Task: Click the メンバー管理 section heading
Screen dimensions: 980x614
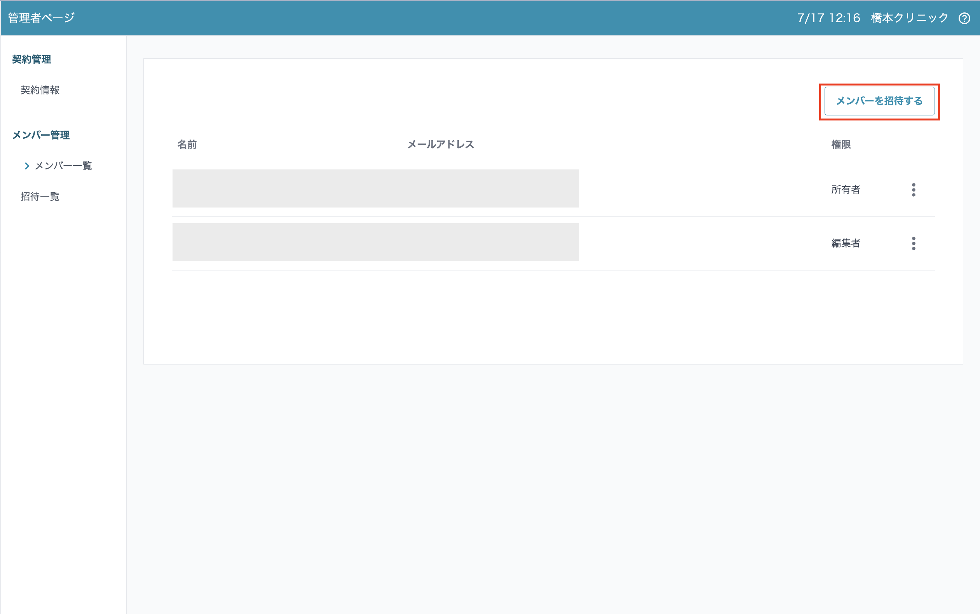Action: click(40, 135)
